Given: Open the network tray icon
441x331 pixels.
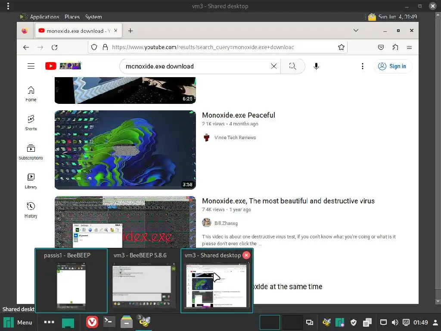Looking at the screenshot, I should [x=383, y=322].
